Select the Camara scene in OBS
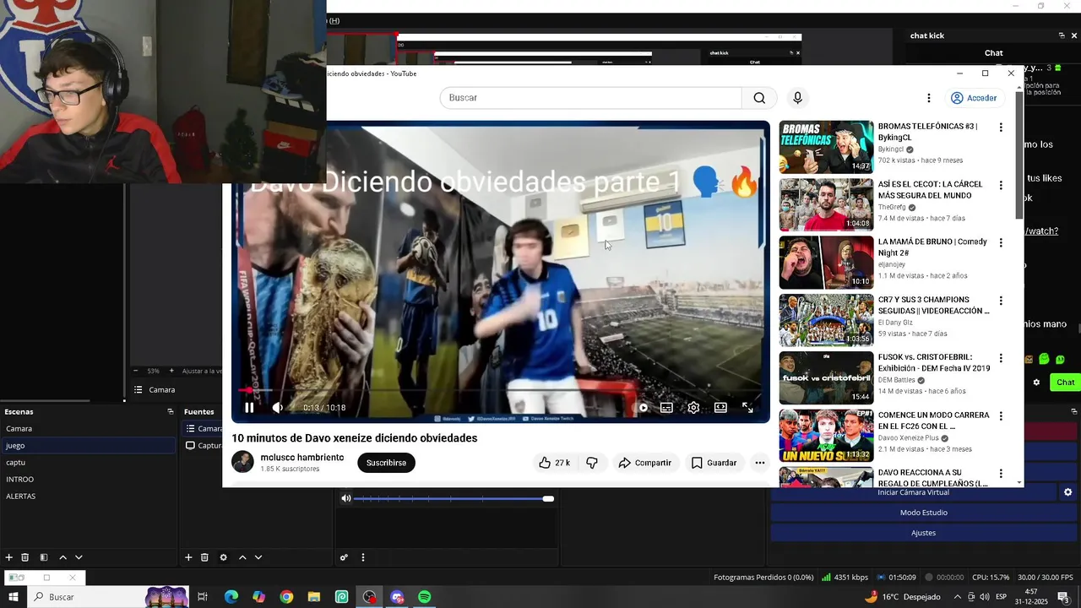 click(88, 428)
